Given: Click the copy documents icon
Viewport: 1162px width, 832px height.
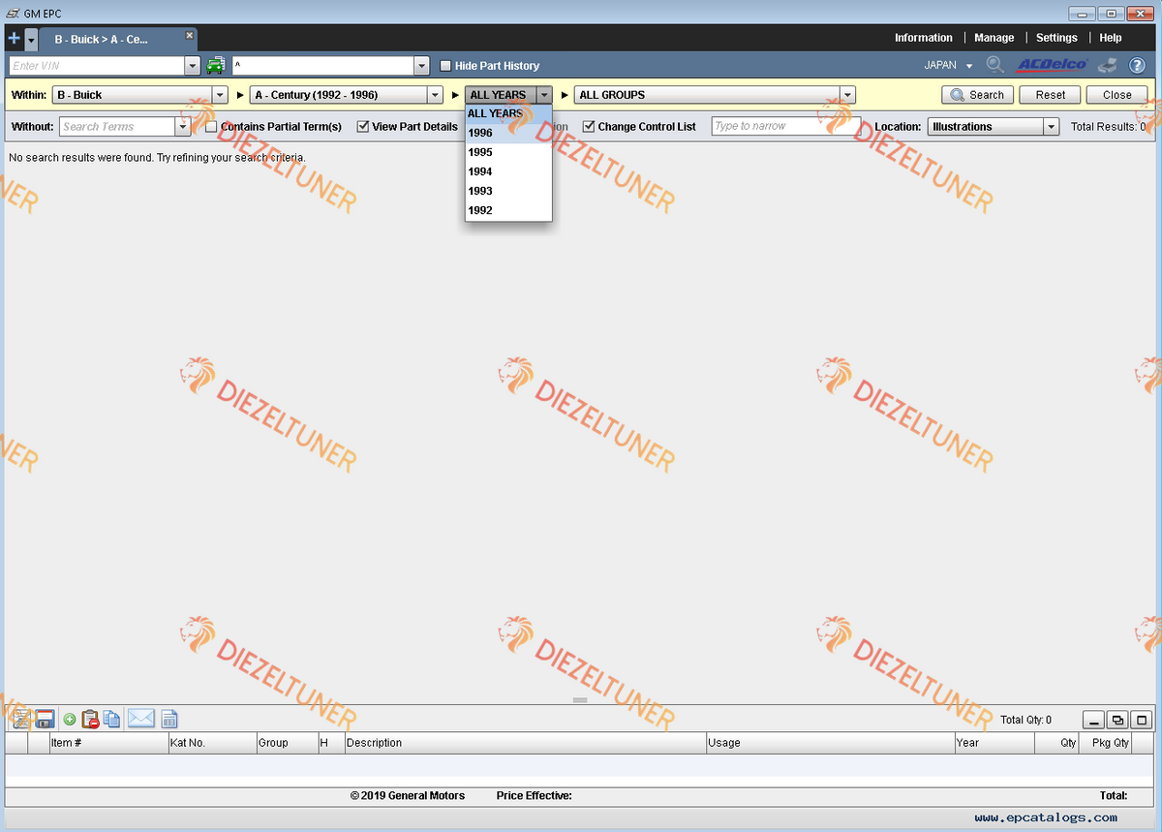Looking at the screenshot, I should pos(112,719).
